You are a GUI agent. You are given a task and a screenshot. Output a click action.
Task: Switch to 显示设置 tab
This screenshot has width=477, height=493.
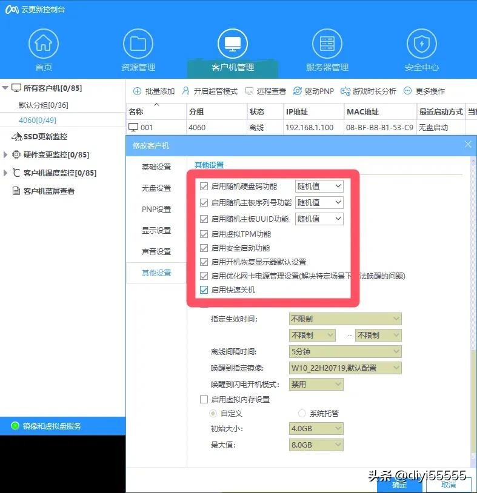[x=156, y=231]
